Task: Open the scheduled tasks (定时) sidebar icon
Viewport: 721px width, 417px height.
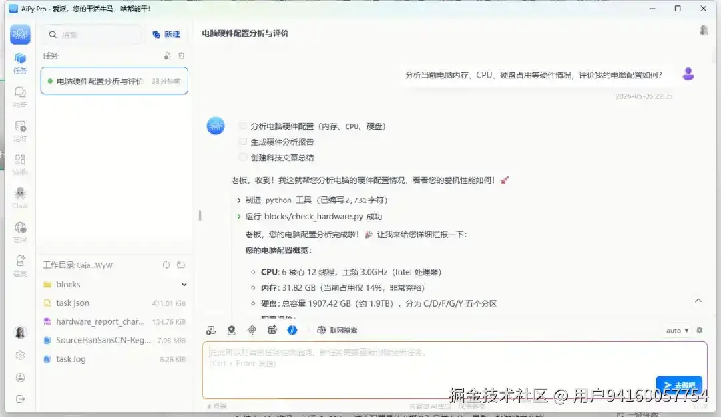Action: [20, 131]
